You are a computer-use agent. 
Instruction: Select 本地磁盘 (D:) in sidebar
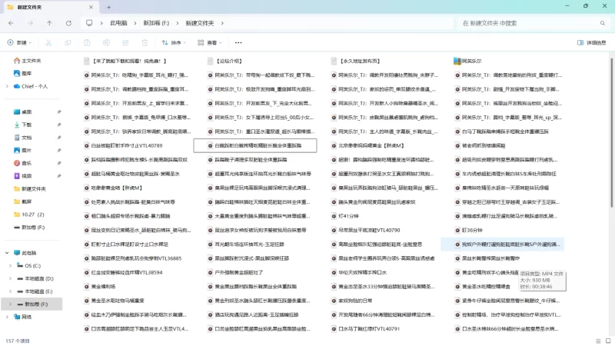pos(35,278)
